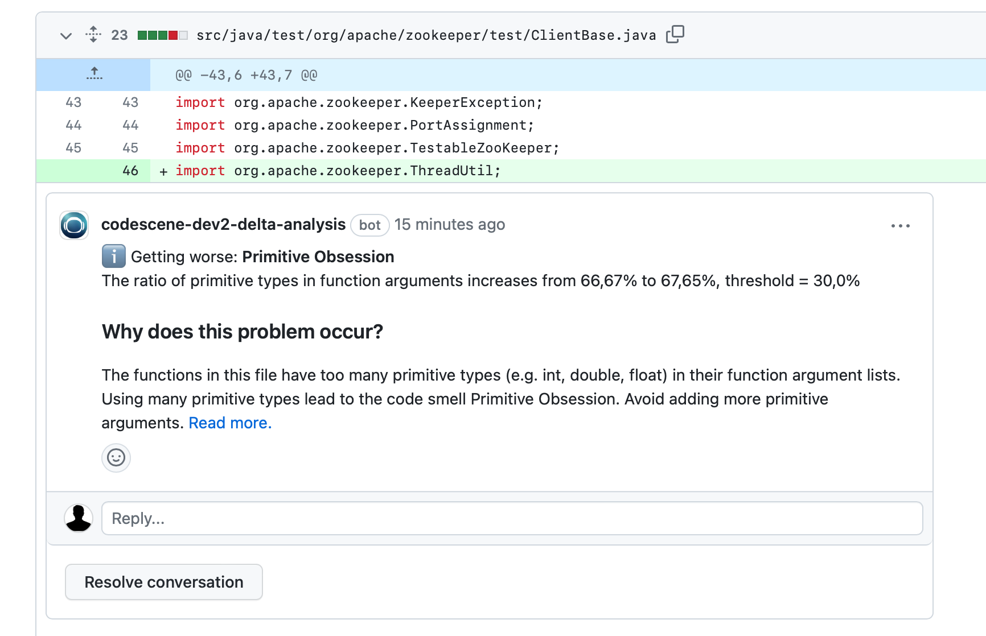Open the codescene-dev2-delta-analysis profile link
Viewport: 986px width, 636px height.
223,225
